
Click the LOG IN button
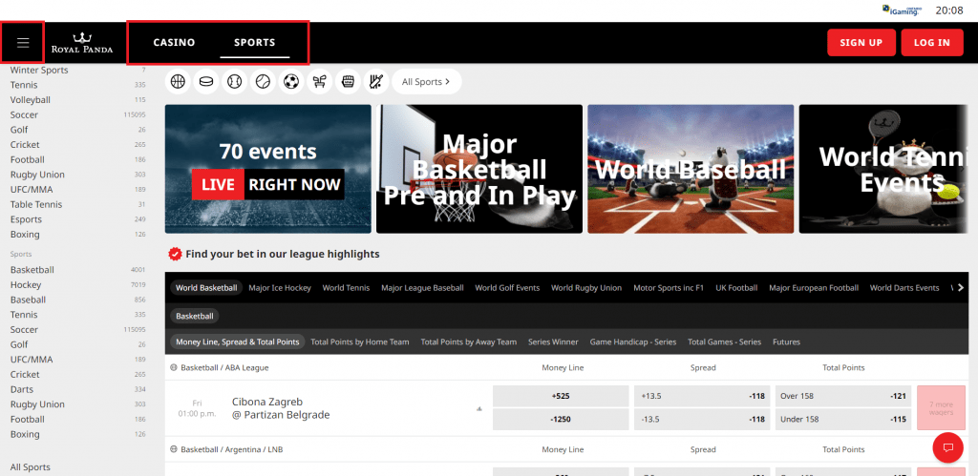pos(932,42)
